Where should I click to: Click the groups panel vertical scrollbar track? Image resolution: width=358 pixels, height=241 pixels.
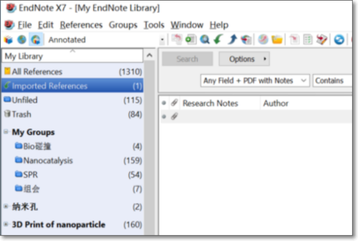point(150,148)
